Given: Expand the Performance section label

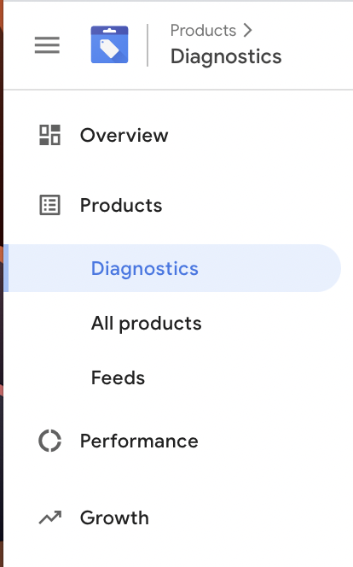Looking at the screenshot, I should [139, 441].
